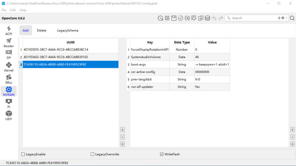This screenshot has width=296, height=166.
Task: Switch to the Delete tab
Action: click(x=41, y=30)
